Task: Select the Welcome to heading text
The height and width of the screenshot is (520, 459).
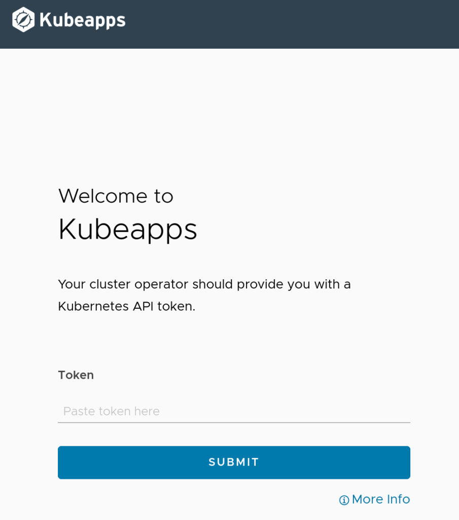Action: [116, 196]
